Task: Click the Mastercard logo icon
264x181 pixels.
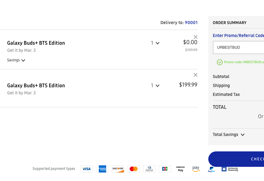Action: pos(134,169)
